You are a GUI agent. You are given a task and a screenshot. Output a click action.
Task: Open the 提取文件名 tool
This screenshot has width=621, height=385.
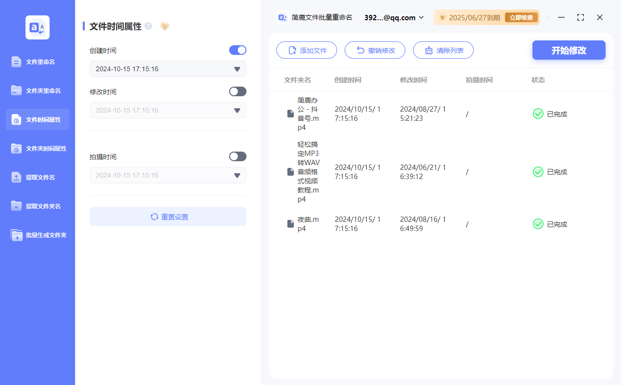tap(37, 177)
